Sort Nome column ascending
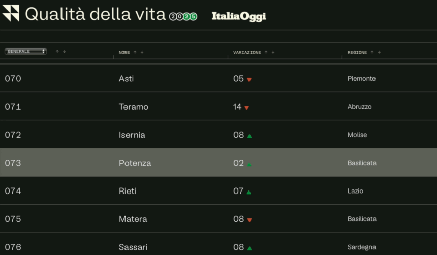The width and height of the screenshot is (437, 255). [135, 52]
